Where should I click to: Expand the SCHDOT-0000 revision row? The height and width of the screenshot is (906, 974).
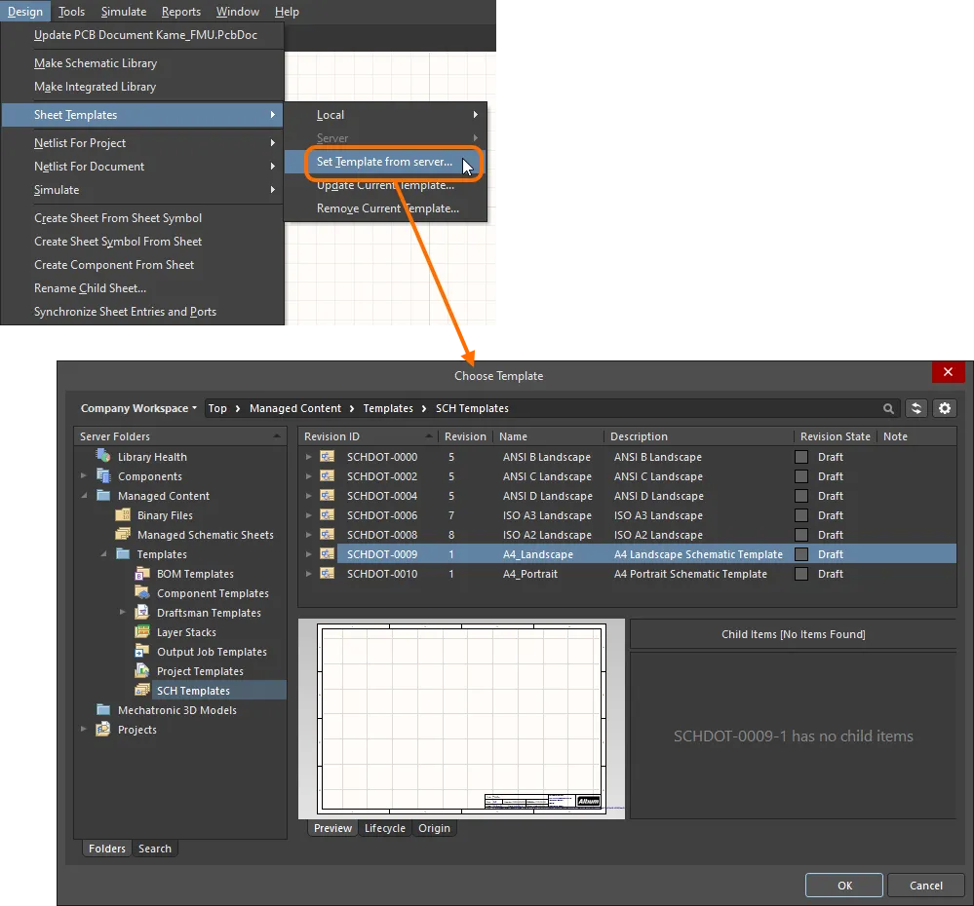click(x=309, y=457)
